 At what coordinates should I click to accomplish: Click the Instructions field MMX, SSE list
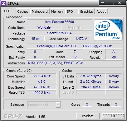74,63
